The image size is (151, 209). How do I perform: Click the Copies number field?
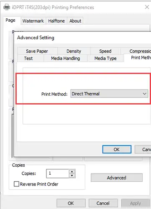click(58, 173)
